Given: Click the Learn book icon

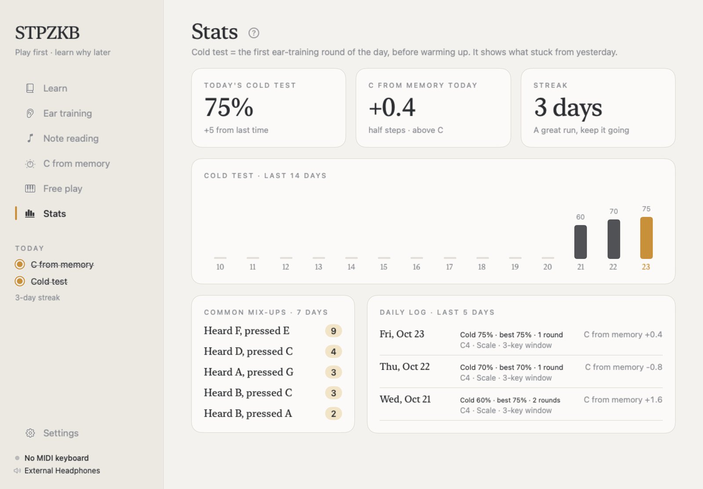Looking at the screenshot, I should (30, 88).
